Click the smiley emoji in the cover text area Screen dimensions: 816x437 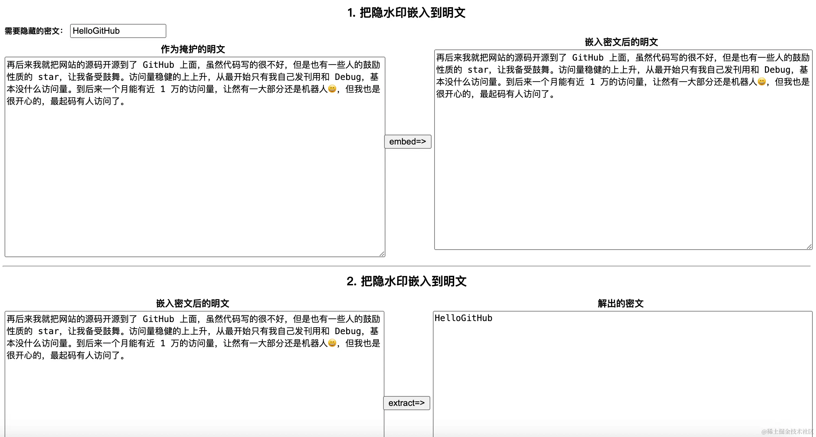point(332,89)
